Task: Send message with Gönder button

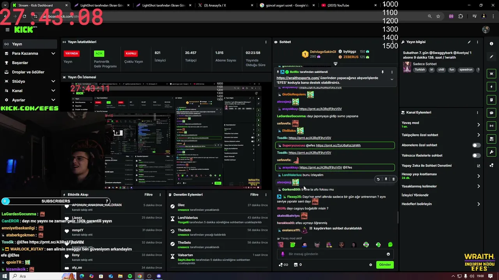Action: point(385,265)
